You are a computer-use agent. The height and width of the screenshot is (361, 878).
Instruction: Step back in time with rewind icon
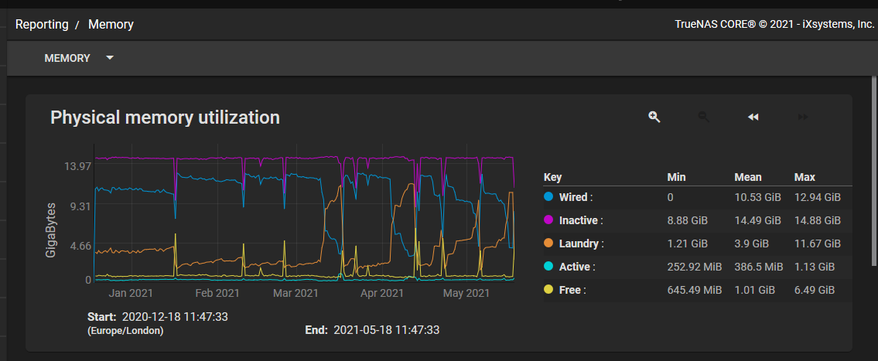click(753, 117)
